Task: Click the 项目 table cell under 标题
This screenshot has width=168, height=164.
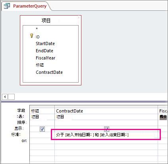Action: coord(42,117)
